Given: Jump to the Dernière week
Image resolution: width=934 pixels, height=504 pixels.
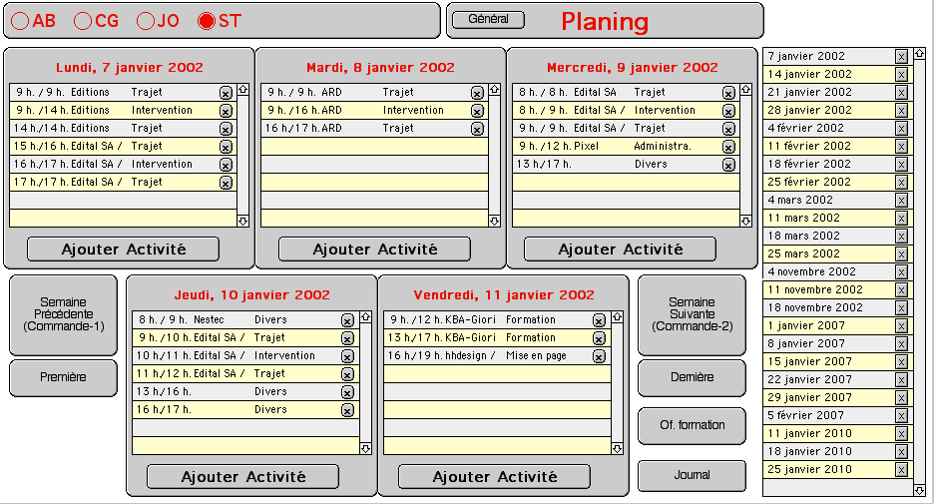Looking at the screenshot, I should 692,377.
